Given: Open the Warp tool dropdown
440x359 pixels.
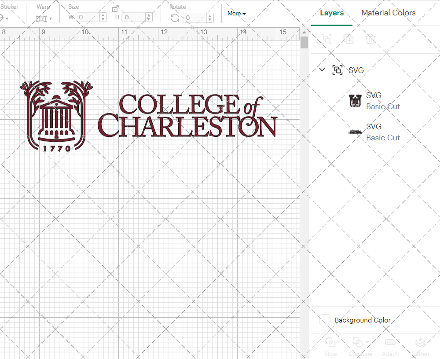Looking at the screenshot, I should coord(51,19).
